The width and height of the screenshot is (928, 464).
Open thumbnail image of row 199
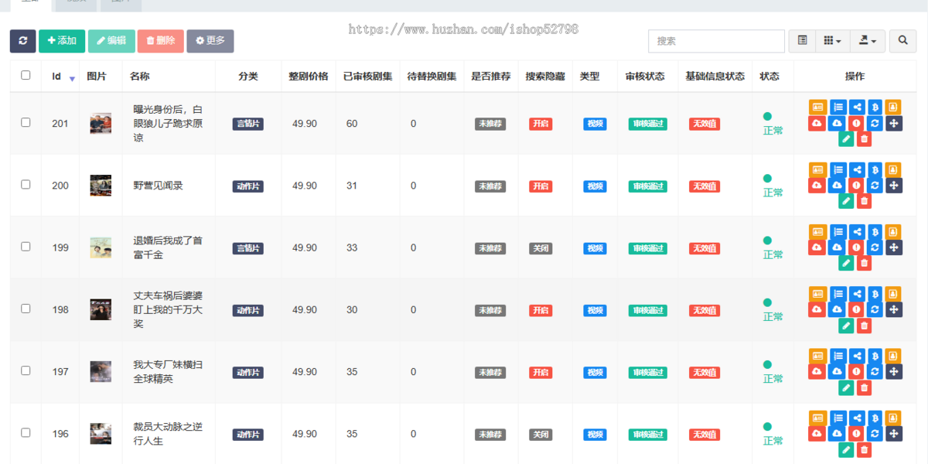point(101,247)
